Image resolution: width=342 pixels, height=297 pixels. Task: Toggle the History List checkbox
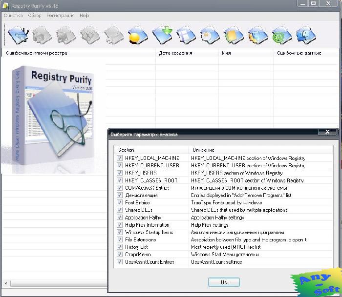pyautogui.click(x=120, y=247)
